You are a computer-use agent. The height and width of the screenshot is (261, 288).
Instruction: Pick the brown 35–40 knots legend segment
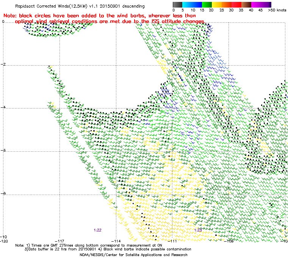click(x=246, y=5)
